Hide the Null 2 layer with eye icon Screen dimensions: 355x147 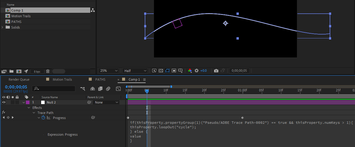[x=4, y=102]
